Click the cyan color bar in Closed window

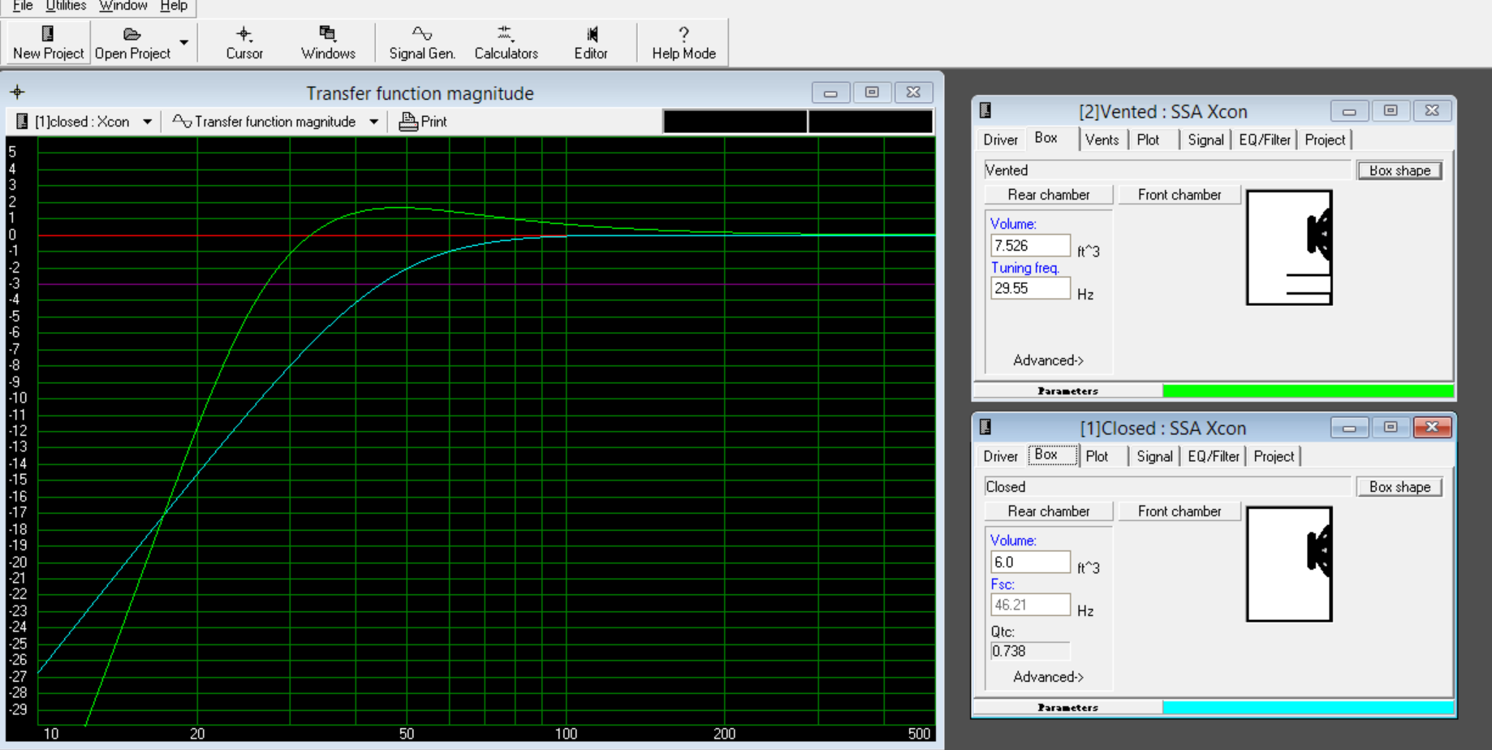(x=1308, y=708)
